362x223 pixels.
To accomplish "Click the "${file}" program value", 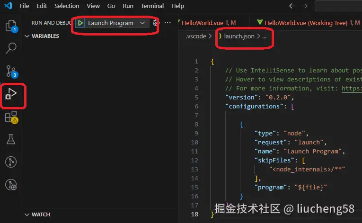I will coord(311,187).
